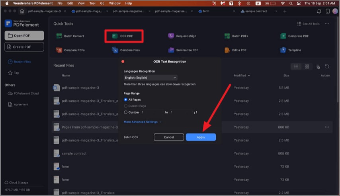
Task: Open the Compare PDFs tool
Action: [x=70, y=50]
